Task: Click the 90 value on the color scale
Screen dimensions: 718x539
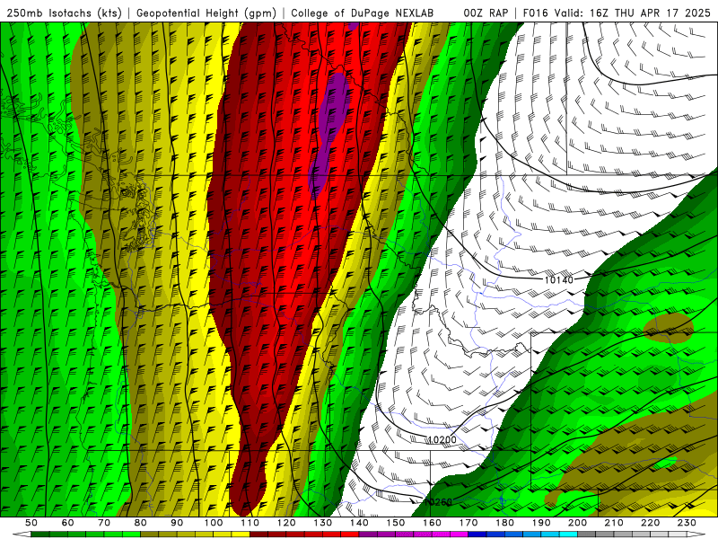Action: point(177,523)
